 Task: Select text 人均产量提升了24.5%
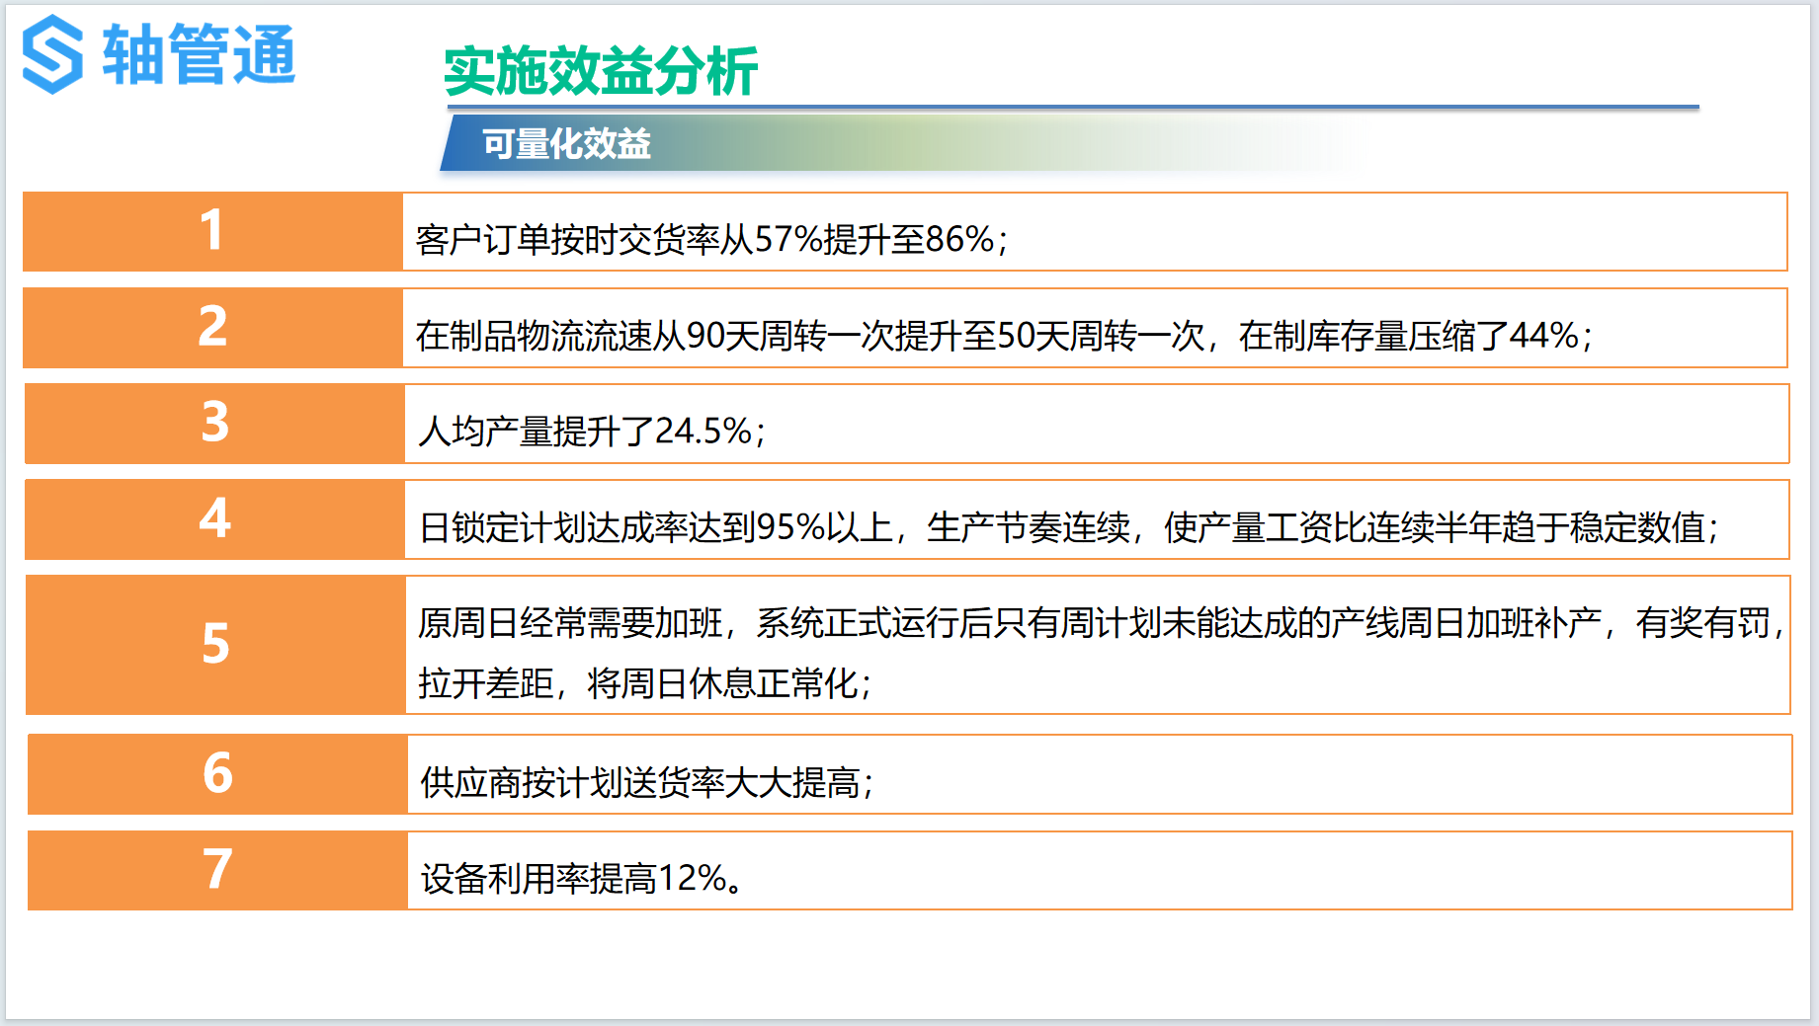[585, 432]
